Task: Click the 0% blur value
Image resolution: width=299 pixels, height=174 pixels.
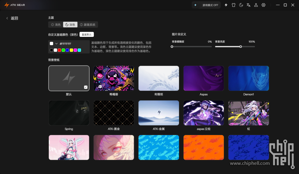Action: (x=210, y=42)
